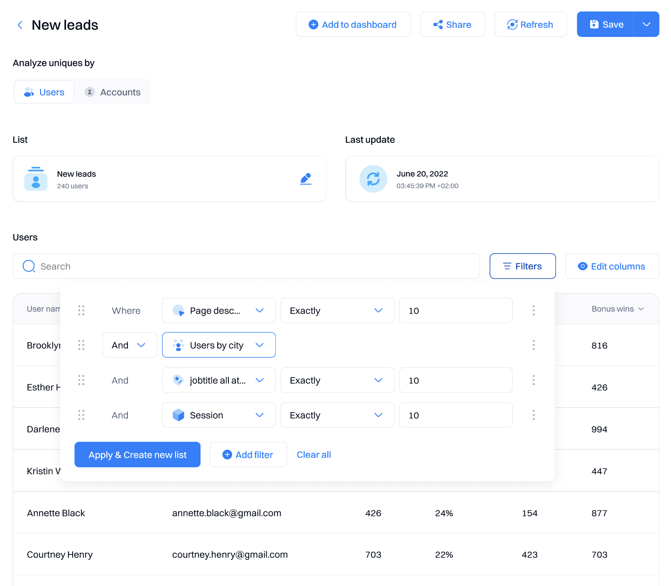Click the Clear all link

(x=314, y=454)
